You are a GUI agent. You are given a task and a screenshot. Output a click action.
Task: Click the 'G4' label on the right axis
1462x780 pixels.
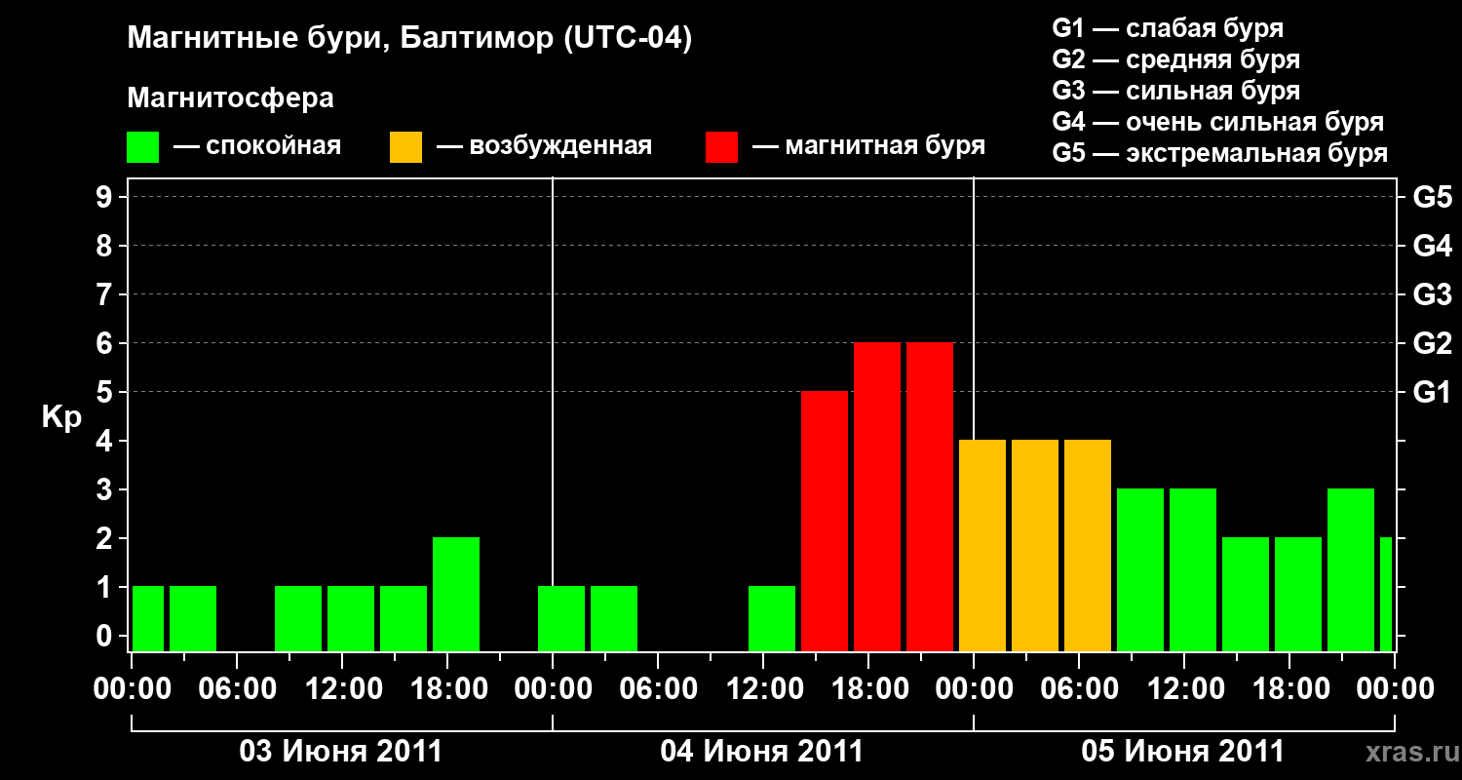[x=1433, y=246]
